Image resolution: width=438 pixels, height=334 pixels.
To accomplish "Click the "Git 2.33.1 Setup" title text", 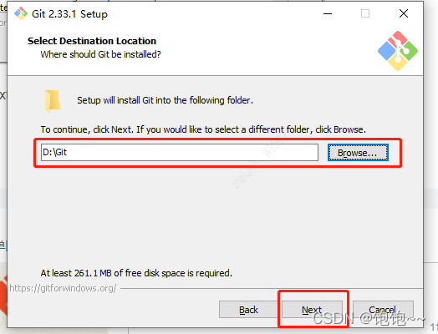I will [x=69, y=14].
